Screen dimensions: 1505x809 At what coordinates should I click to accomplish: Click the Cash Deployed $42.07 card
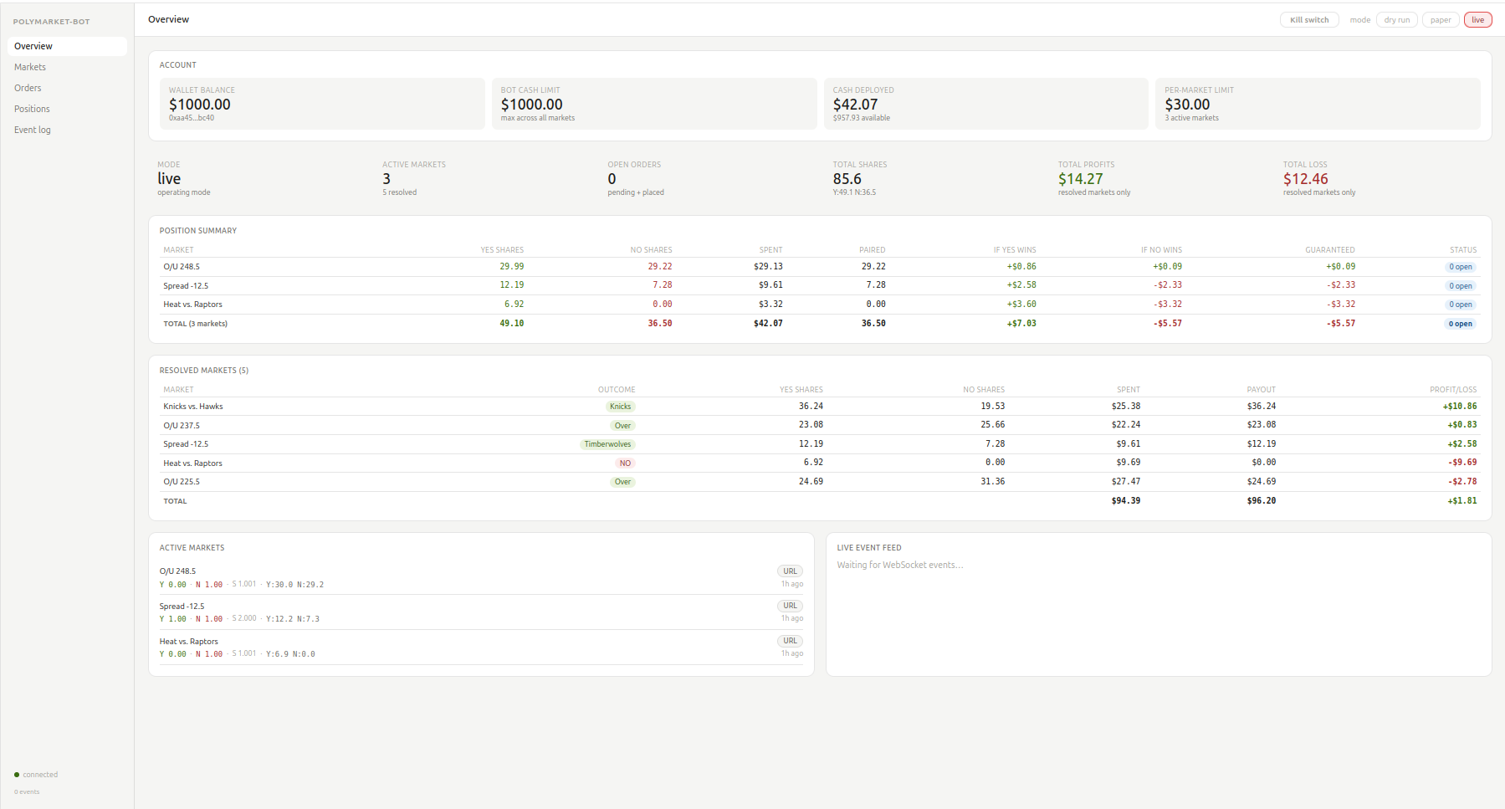[x=986, y=104]
